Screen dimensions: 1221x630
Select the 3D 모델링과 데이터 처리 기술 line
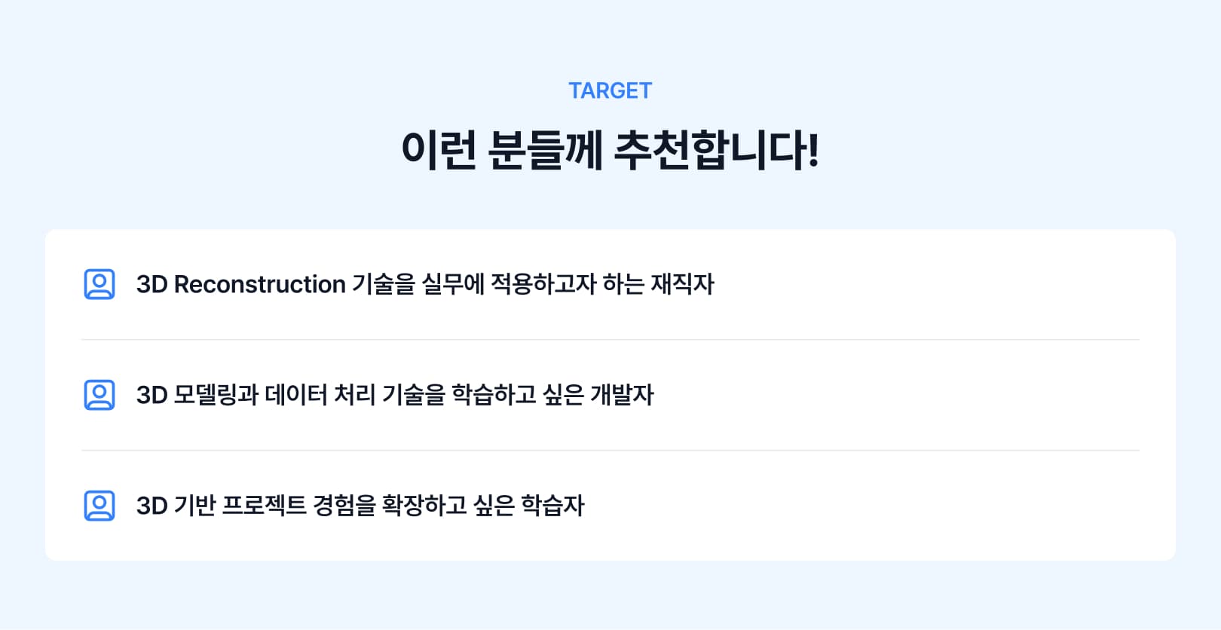[395, 395]
